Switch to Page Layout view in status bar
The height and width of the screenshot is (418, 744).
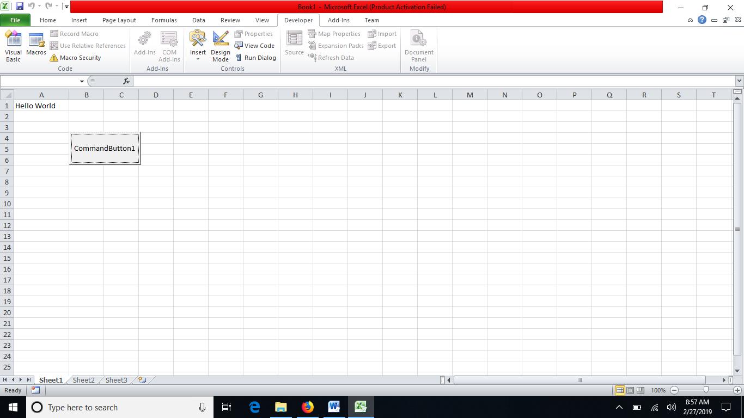tap(630, 390)
